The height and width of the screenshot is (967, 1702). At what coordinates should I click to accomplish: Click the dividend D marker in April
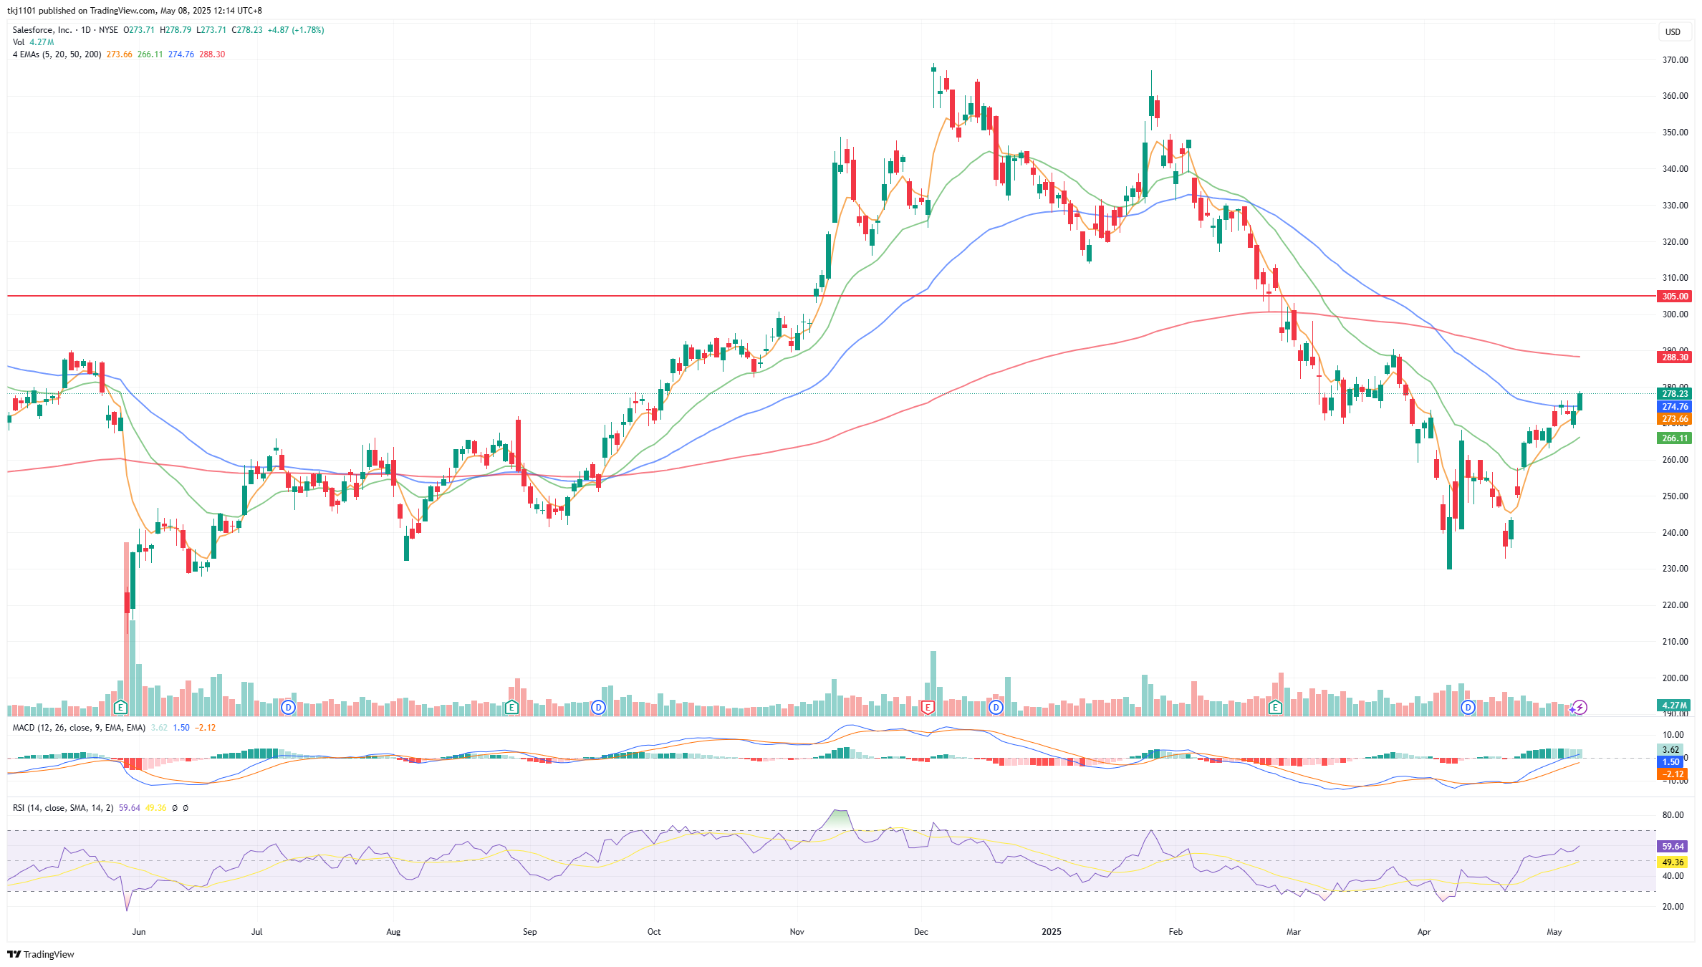(x=1468, y=708)
